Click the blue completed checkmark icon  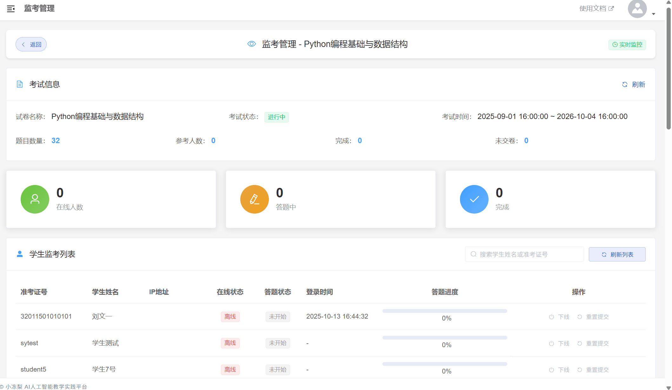point(474,199)
